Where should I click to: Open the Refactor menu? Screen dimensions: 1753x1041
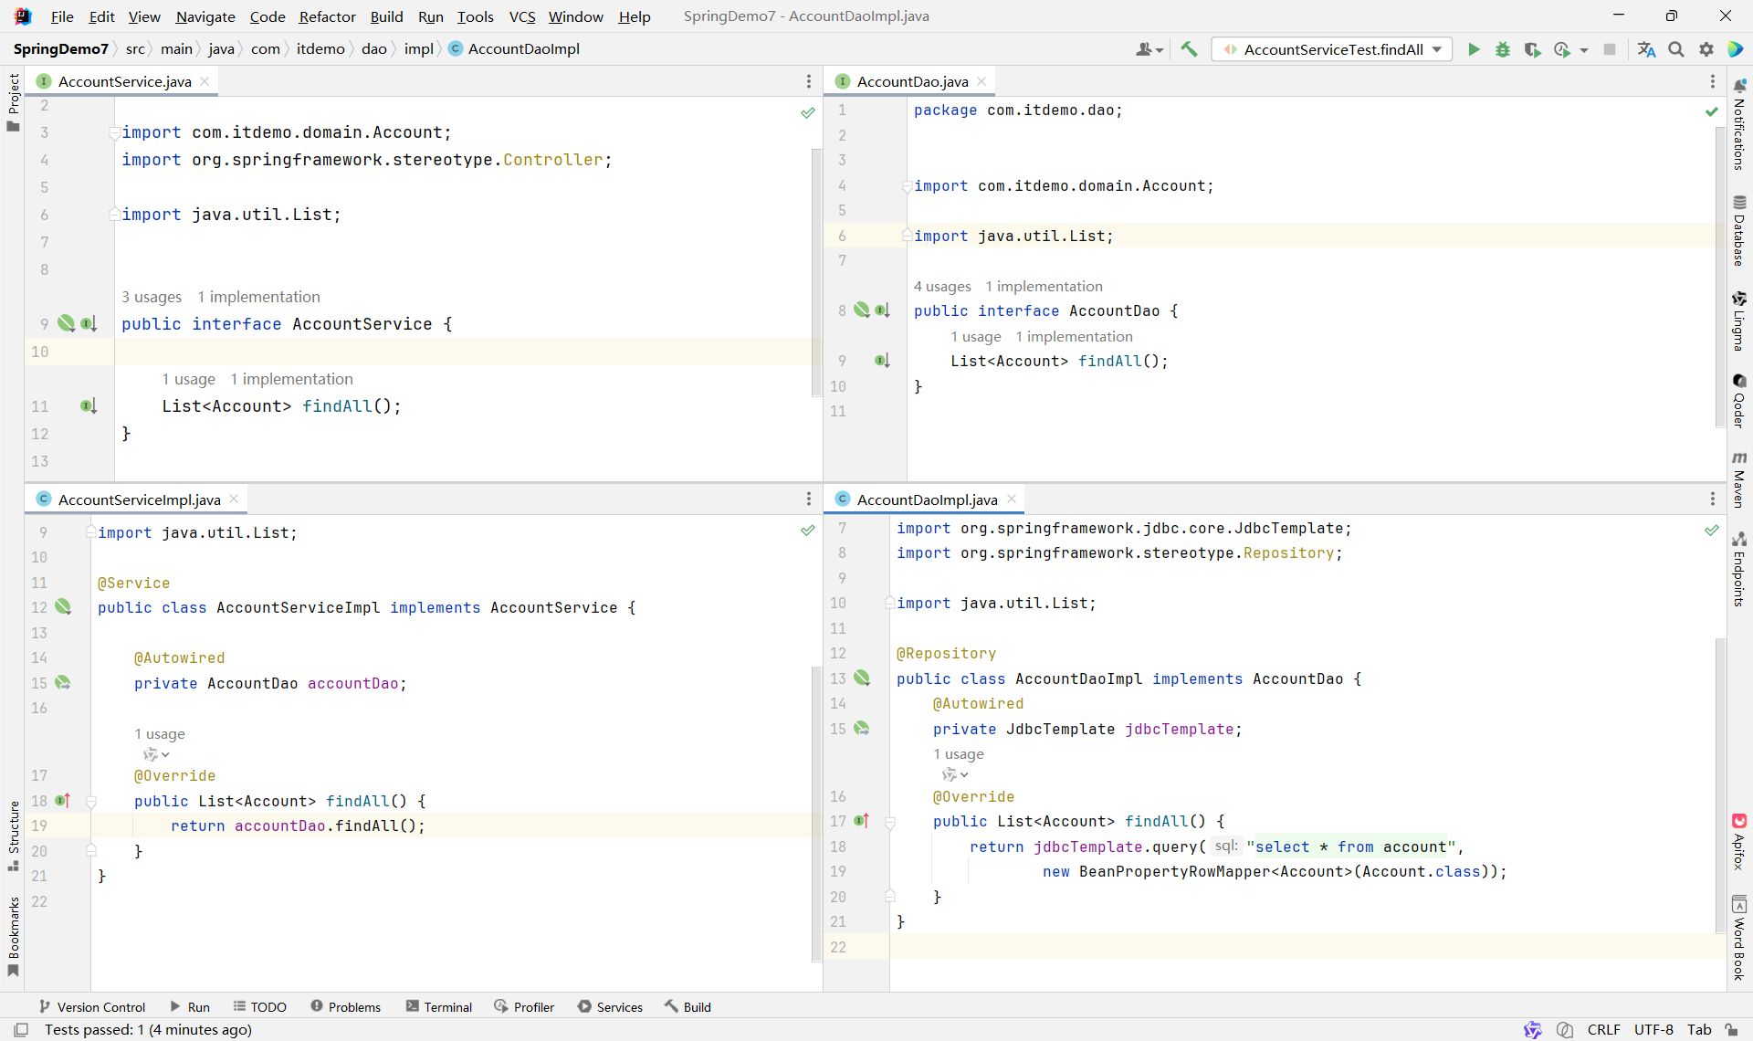(x=327, y=16)
